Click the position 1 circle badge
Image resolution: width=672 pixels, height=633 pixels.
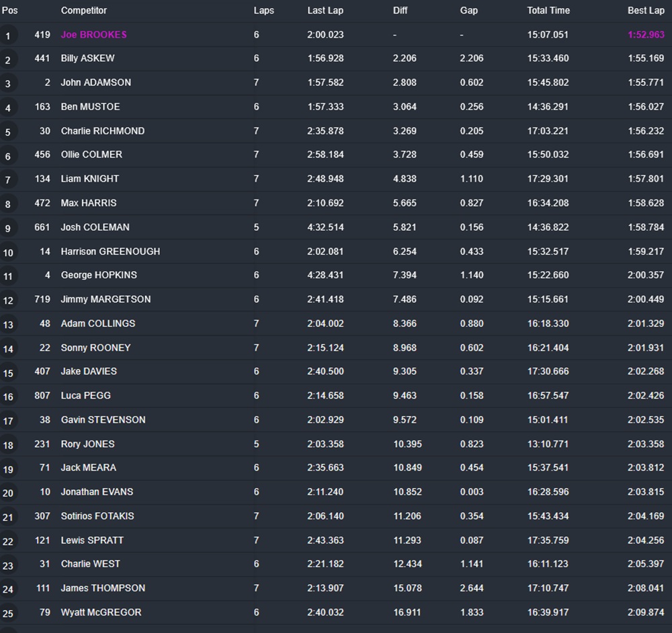click(x=8, y=36)
